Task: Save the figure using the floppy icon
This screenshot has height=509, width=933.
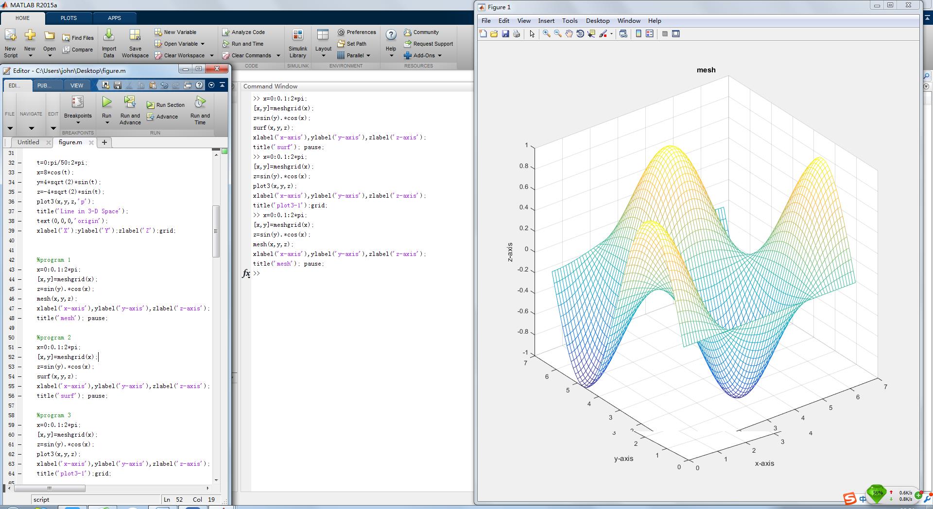Action: pyautogui.click(x=505, y=34)
